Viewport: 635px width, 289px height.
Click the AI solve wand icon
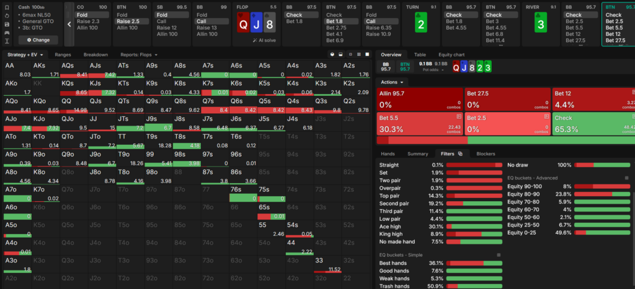[255, 40]
